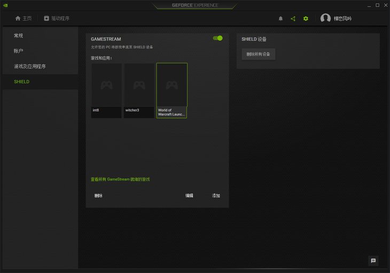Click 删除所有设备 under SHIELD 设备
390x273 pixels.
pyautogui.click(x=259, y=54)
